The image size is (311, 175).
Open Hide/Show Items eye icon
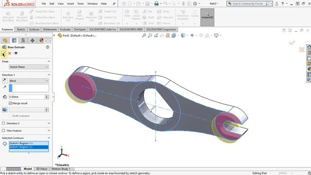pyautogui.click(x=192, y=35)
